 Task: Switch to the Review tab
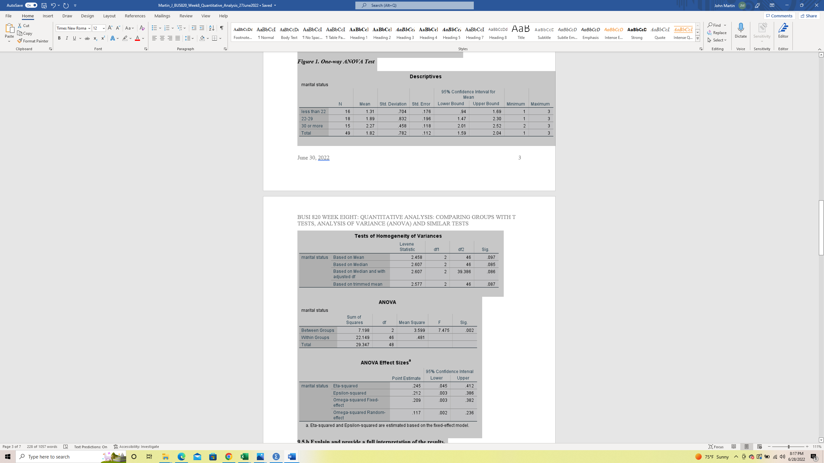click(x=186, y=16)
